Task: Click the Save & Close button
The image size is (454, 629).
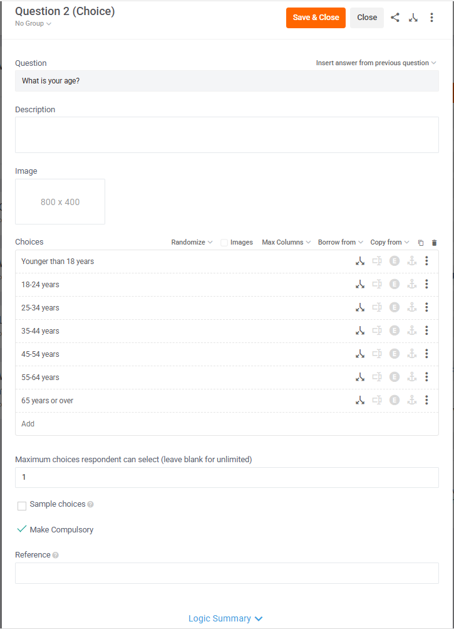Action: [x=316, y=18]
